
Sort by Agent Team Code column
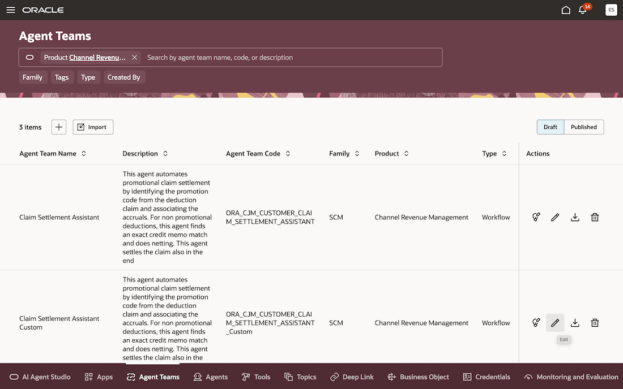click(288, 153)
